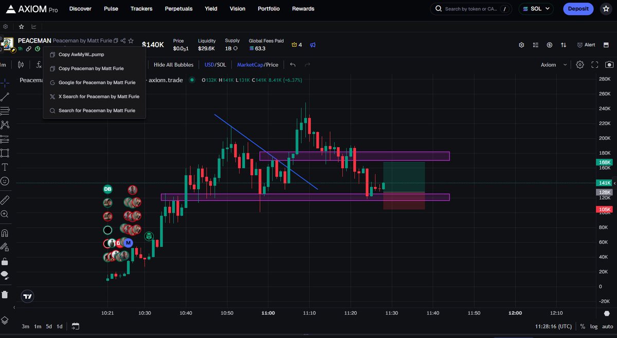Select 'Copy AwMyW...pump' menu entry
The width and height of the screenshot is (617, 338).
coord(94,54)
